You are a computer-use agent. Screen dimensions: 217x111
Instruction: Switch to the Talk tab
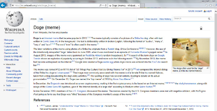[41, 19]
